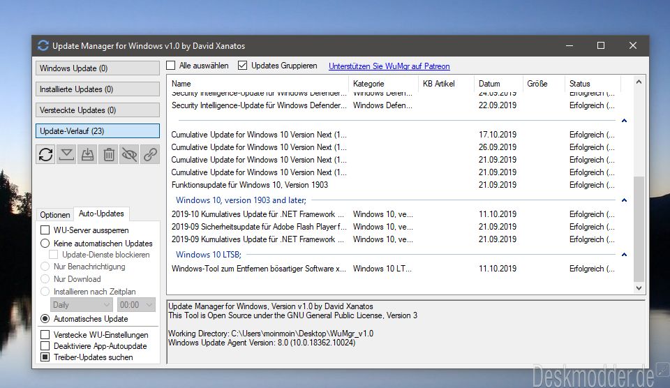Collapse the uncategorized Cumulative Update group
The height and width of the screenshot is (388, 670).
click(x=624, y=121)
